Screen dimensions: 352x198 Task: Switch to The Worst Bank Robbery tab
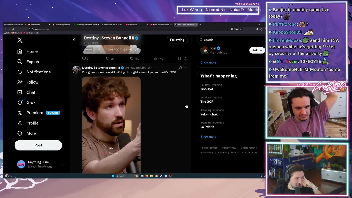point(162,25)
